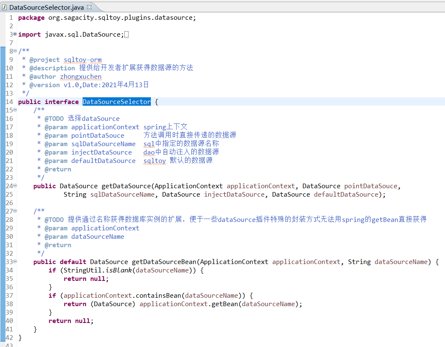Click String type on line 25
Screen dimensions: 445x347
point(75,195)
